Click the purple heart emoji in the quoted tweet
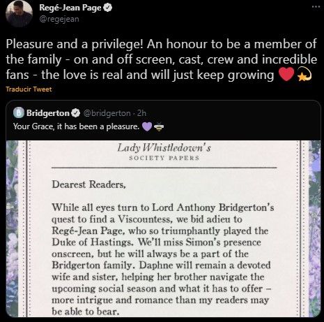The height and width of the screenshot is (322, 324). point(147,126)
